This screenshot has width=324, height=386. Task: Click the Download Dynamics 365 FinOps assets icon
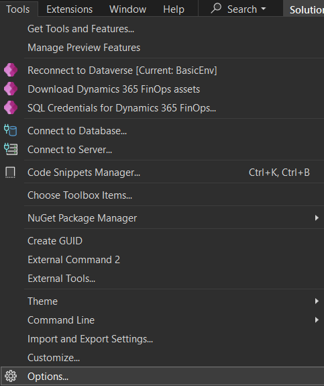(11, 89)
